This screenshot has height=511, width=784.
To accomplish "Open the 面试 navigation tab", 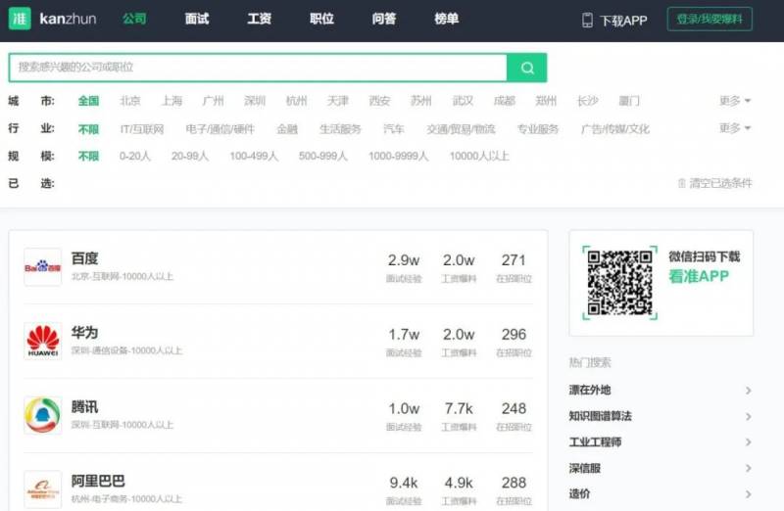I will 197,19.
